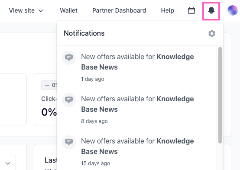This screenshot has width=240, height=170.
Task: Expand the View site dropdown
Action: pyautogui.click(x=26, y=10)
